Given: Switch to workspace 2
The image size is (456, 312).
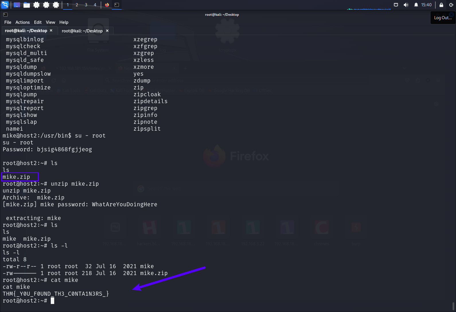Looking at the screenshot, I should coord(77,5).
